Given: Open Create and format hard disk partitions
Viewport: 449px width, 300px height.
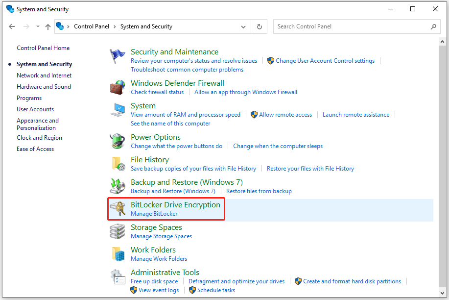Looking at the screenshot, I should [352, 281].
